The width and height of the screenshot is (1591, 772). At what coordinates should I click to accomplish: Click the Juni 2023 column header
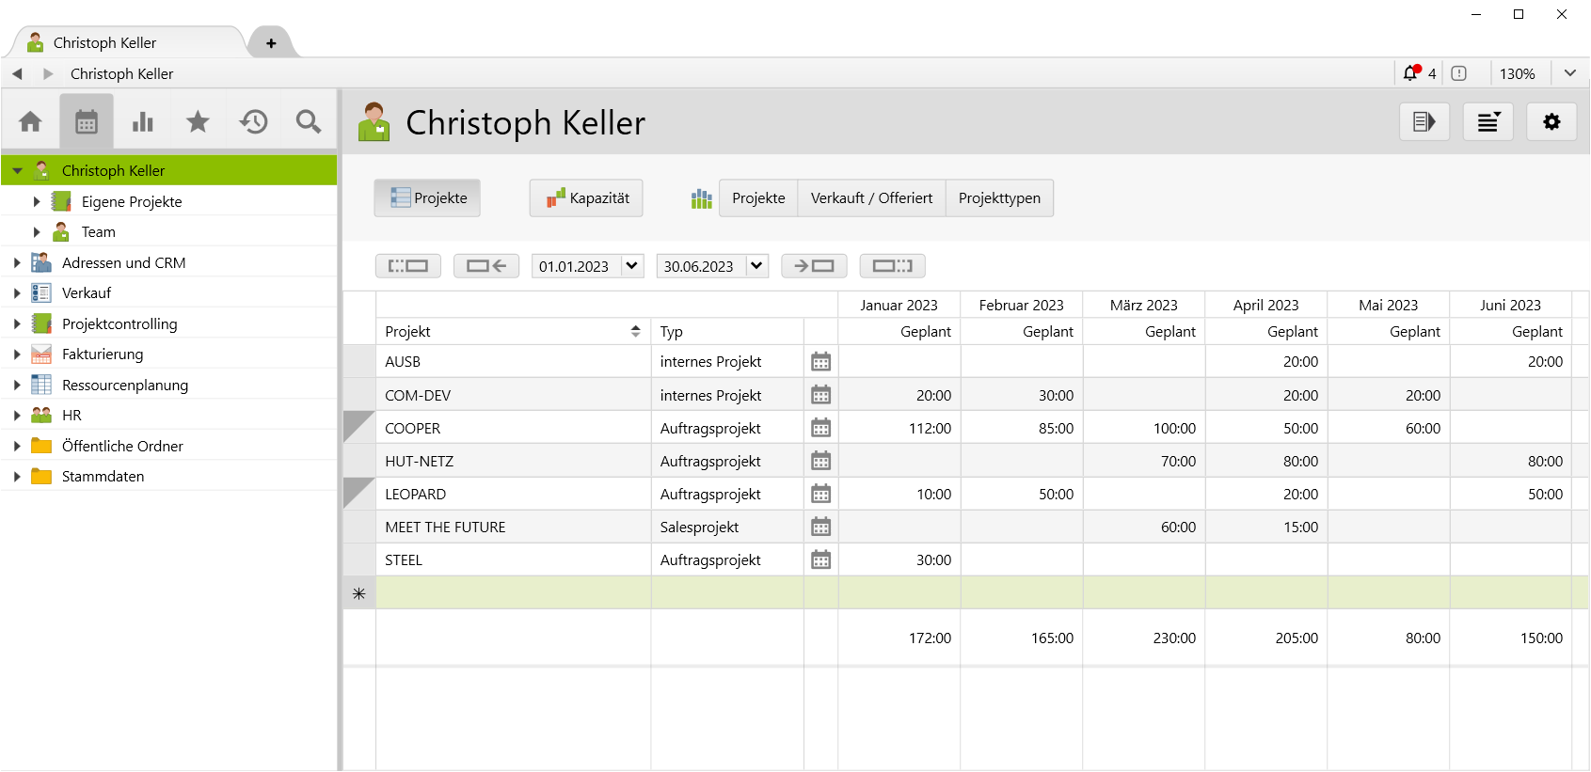click(x=1510, y=305)
